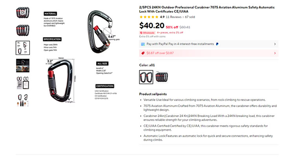Expand the PayPal installments chevron

[x=275, y=44]
